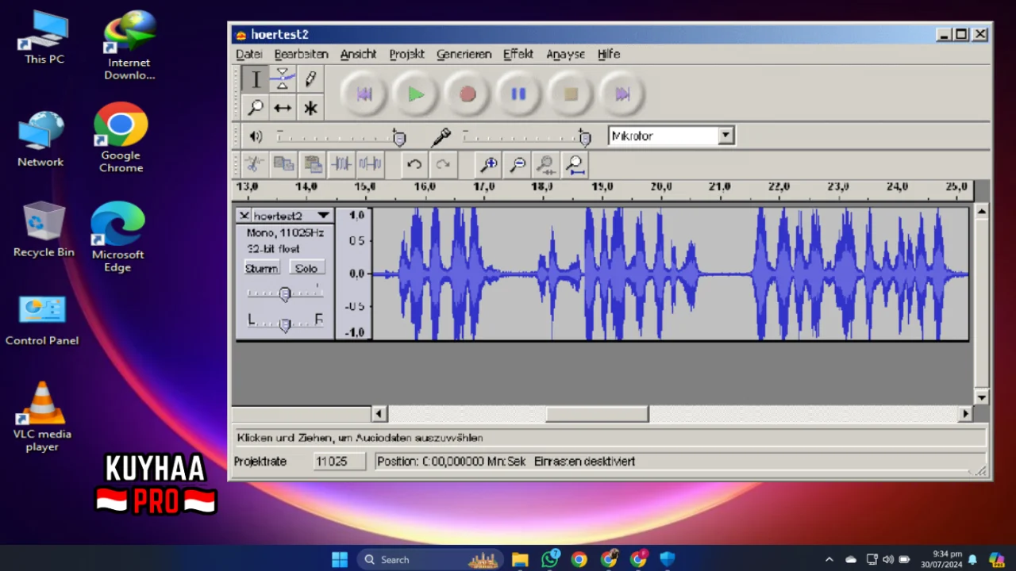The width and height of the screenshot is (1016, 571).
Task: Click the Trim outside selection icon
Action: 341,164
